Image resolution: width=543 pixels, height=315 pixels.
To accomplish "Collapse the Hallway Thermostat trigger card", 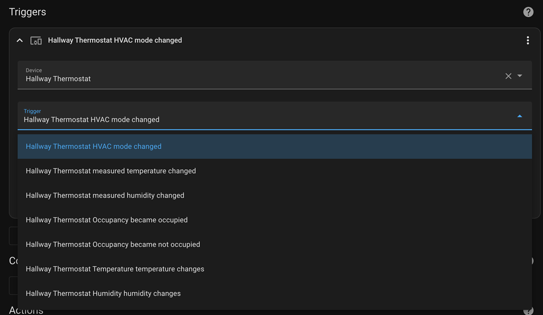I will [20, 40].
